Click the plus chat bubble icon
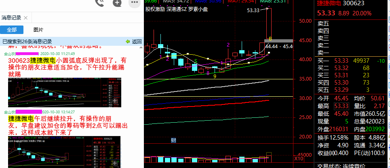The width and height of the screenshot is (390, 168). pyautogui.click(x=117, y=2)
